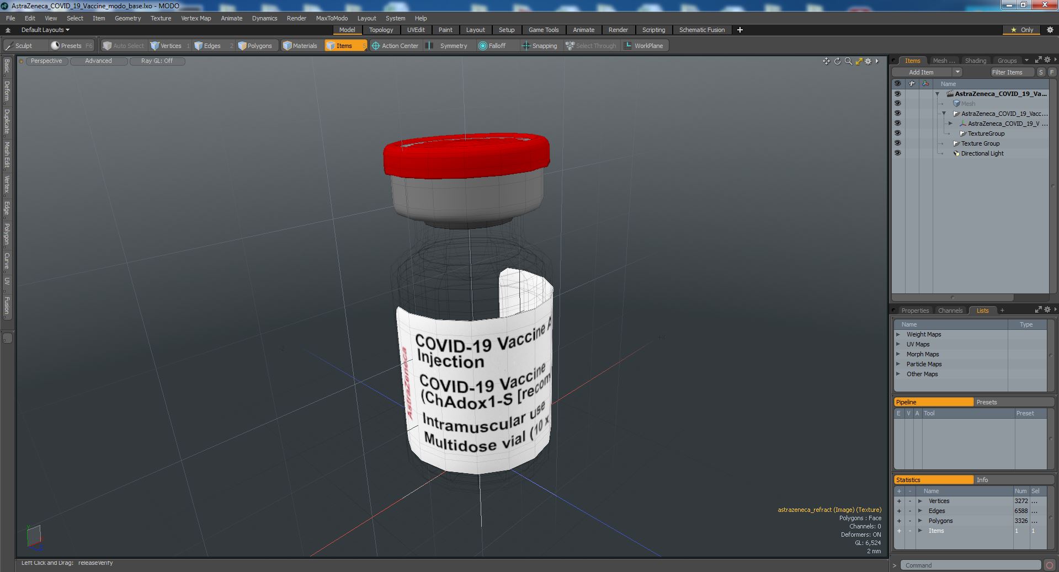The image size is (1059, 572).
Task: Click the Add Item button
Action: coord(921,72)
